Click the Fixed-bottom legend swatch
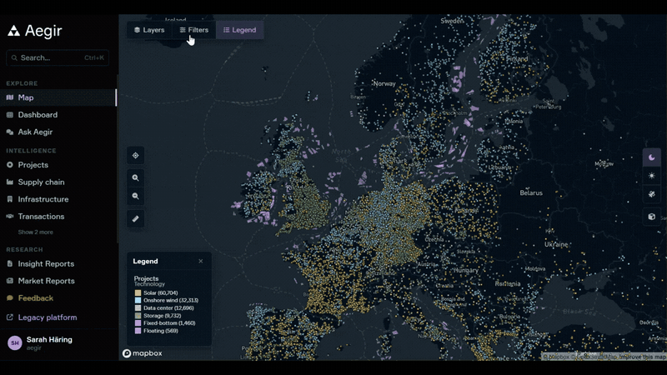This screenshot has height=375, width=667. (x=138, y=323)
